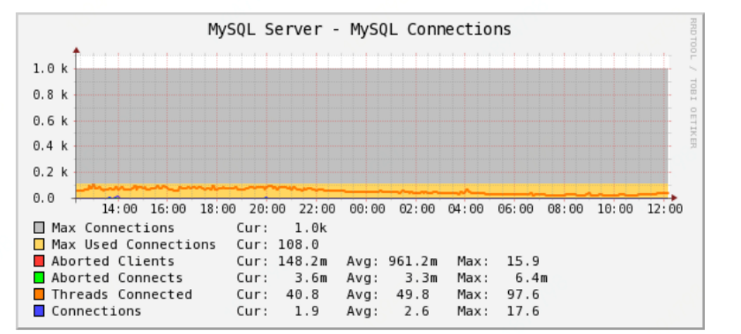
Task: Click the 1.9 current Connections value
Action: pyautogui.click(x=306, y=311)
